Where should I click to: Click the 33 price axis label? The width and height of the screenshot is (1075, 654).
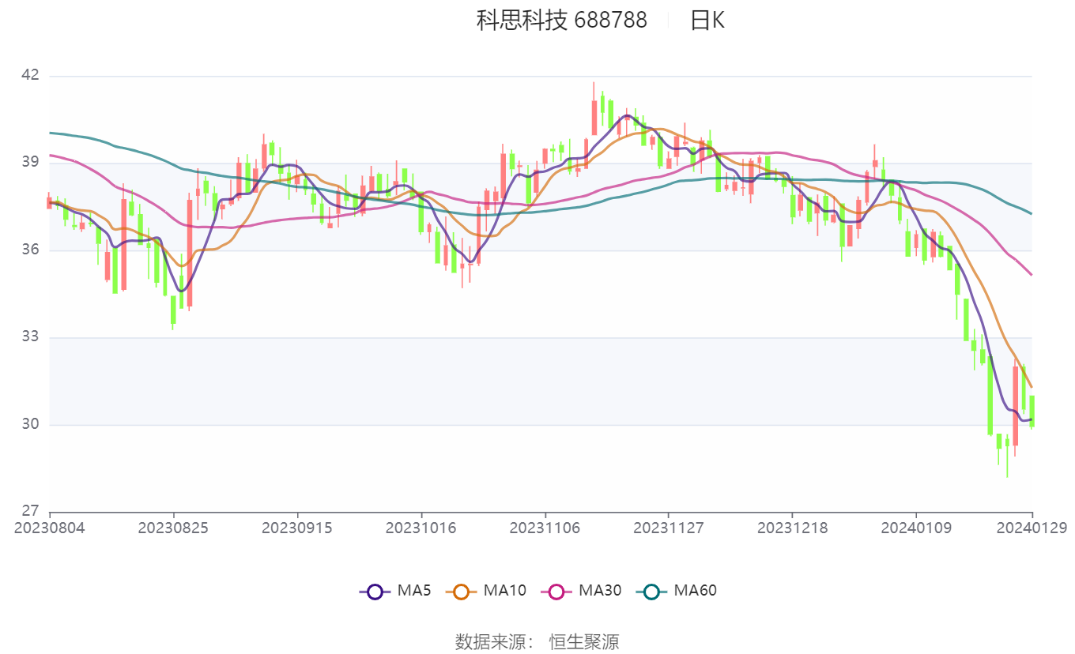(x=29, y=336)
